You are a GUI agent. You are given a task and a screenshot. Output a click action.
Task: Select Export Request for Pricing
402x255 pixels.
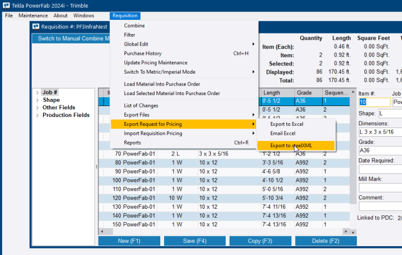pyautogui.click(x=184, y=124)
